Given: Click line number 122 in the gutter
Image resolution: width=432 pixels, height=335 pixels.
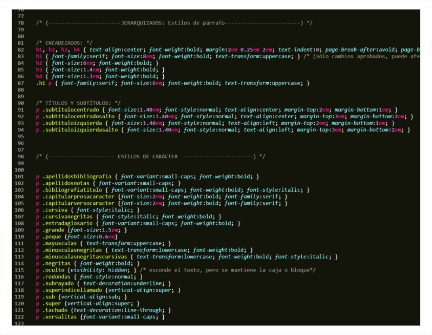Looking at the screenshot, I should (x=19, y=317).
